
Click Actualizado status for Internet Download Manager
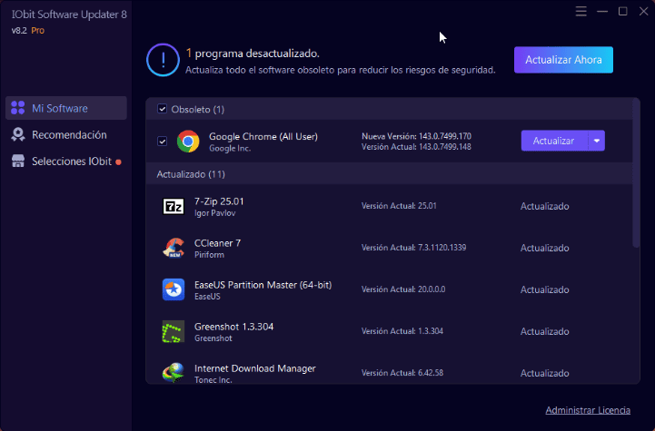tap(545, 373)
